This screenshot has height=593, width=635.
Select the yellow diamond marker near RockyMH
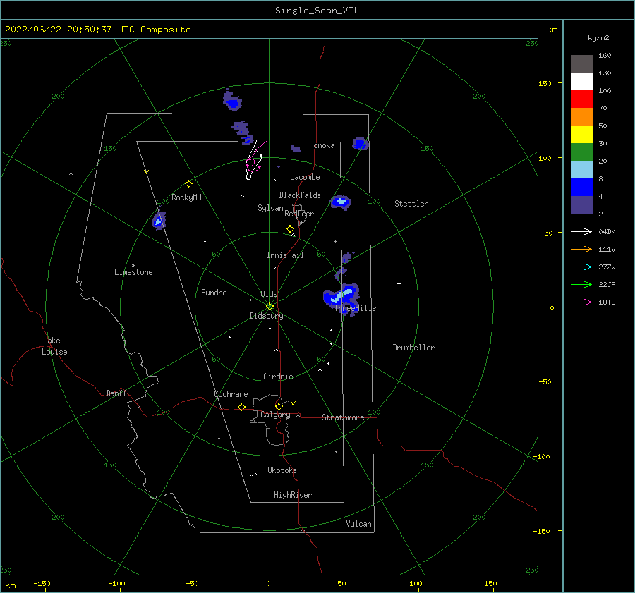pyautogui.click(x=188, y=184)
